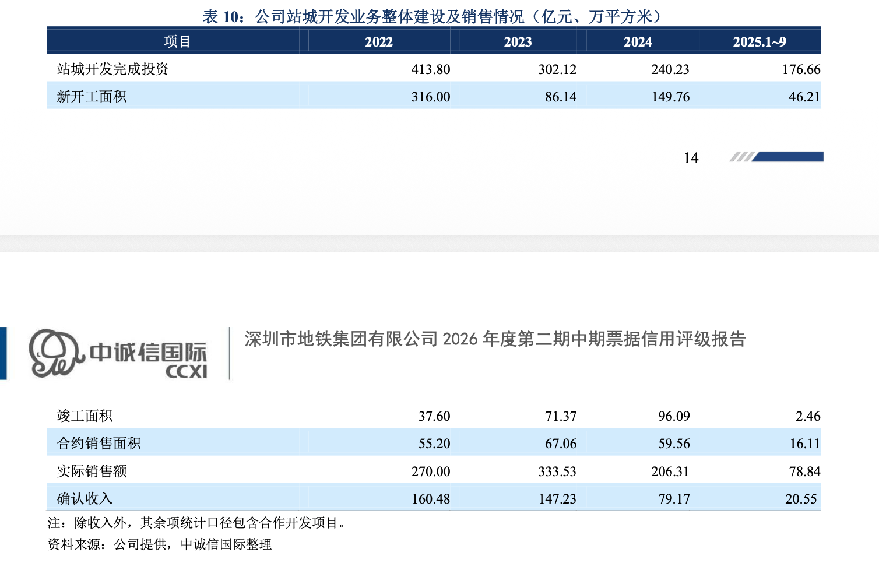Click the 站城开发完成投资 row label
Viewport: 879px width, 563px height.
pos(112,69)
